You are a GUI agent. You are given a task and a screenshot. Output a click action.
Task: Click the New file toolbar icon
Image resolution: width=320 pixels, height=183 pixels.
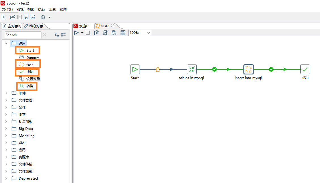(3, 17)
